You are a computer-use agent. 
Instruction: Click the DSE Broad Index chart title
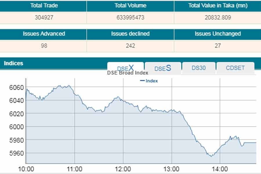pos(128,73)
